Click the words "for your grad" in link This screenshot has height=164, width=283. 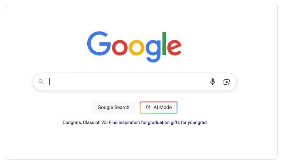coord(194,122)
